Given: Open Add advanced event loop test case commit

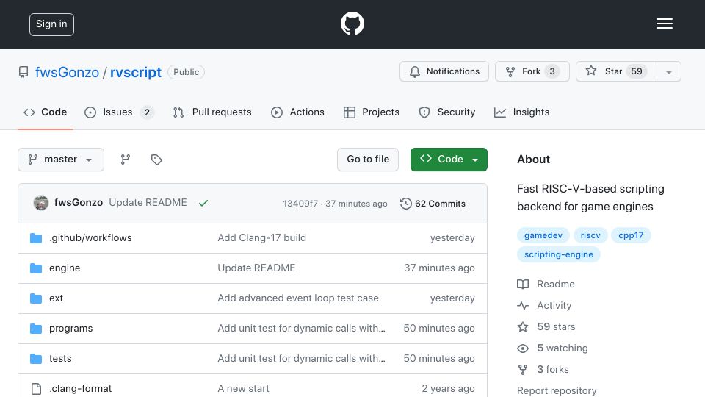Looking at the screenshot, I should pos(298,298).
